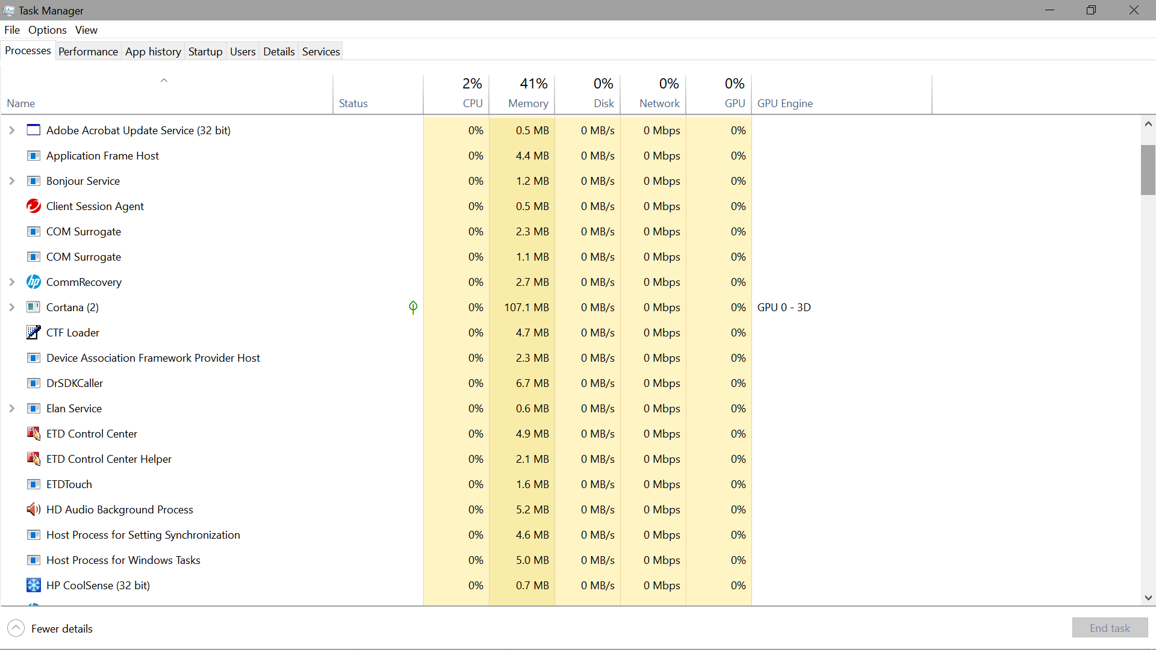Click the Adobe Acrobat Update Service icon
The width and height of the screenshot is (1156, 650).
click(34, 130)
